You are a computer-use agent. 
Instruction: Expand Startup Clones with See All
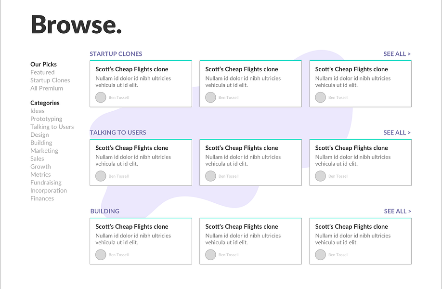pyautogui.click(x=397, y=54)
